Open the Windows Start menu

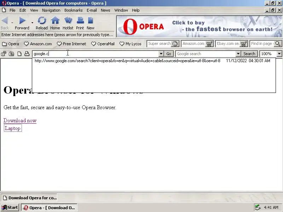click(10, 208)
